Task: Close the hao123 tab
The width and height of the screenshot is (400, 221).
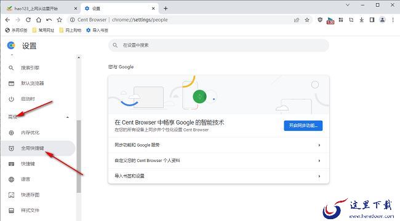Action: pos(76,9)
